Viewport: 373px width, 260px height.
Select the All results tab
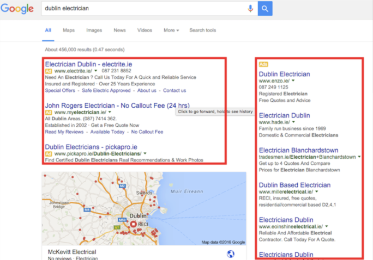click(x=48, y=30)
